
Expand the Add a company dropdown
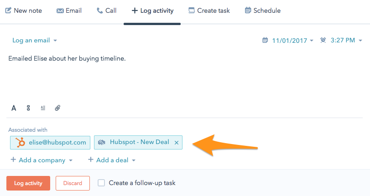pos(42,160)
